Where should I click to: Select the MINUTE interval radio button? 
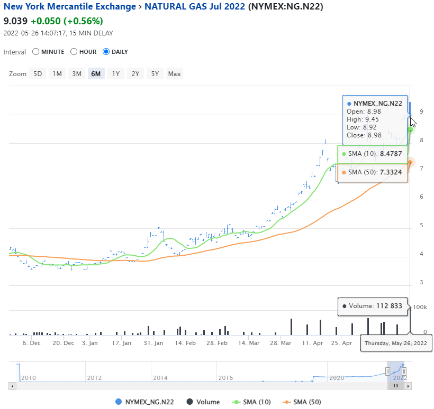pyautogui.click(x=35, y=52)
